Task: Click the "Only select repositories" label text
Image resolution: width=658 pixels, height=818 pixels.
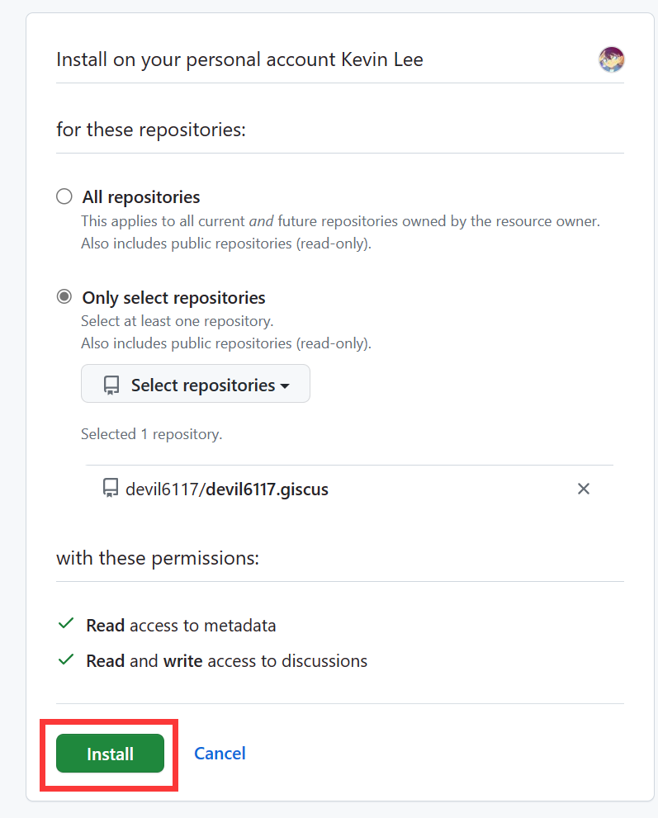Action: [x=173, y=298]
